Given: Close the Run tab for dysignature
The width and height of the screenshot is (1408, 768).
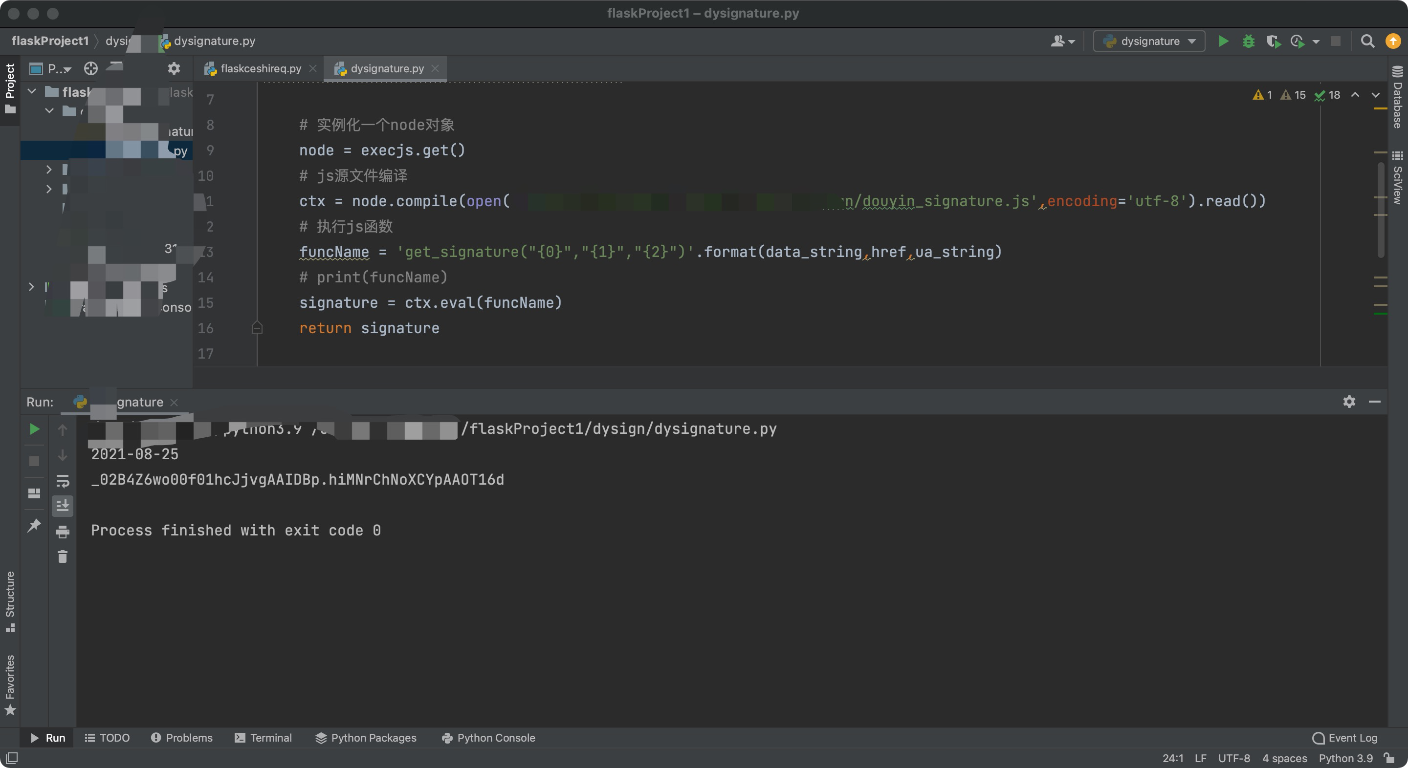Looking at the screenshot, I should click(174, 402).
